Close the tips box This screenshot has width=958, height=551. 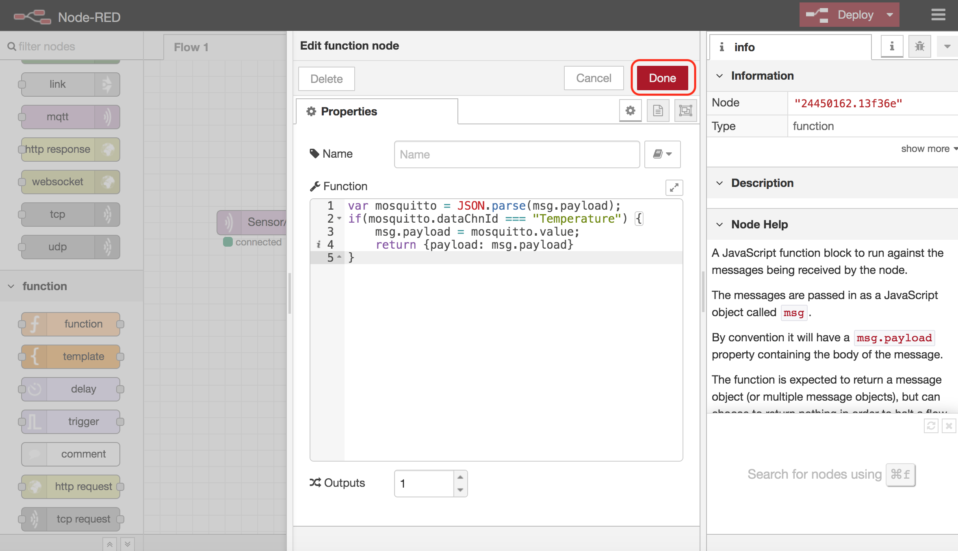(x=949, y=426)
